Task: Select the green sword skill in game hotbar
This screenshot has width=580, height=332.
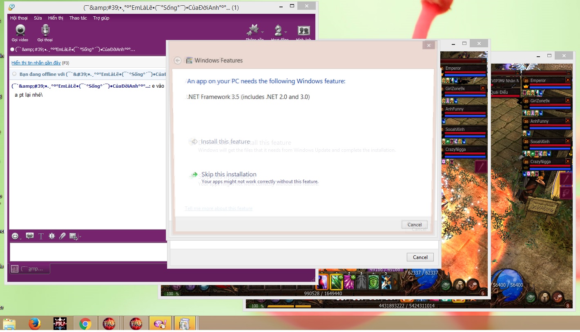Action: (336, 281)
